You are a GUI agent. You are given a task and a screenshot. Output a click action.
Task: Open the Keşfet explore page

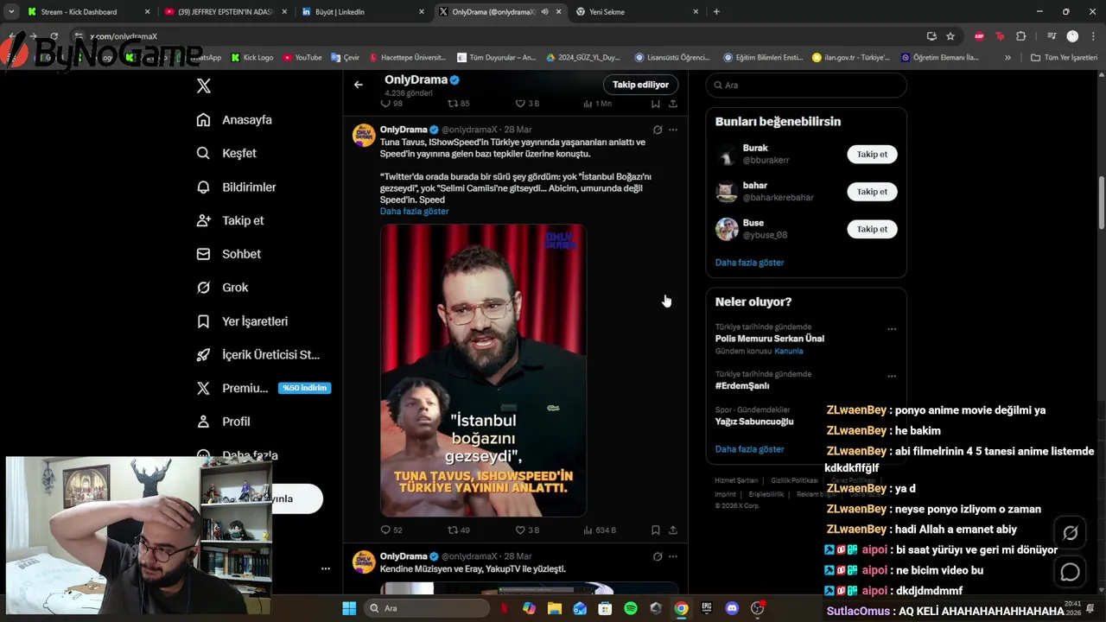(x=226, y=153)
